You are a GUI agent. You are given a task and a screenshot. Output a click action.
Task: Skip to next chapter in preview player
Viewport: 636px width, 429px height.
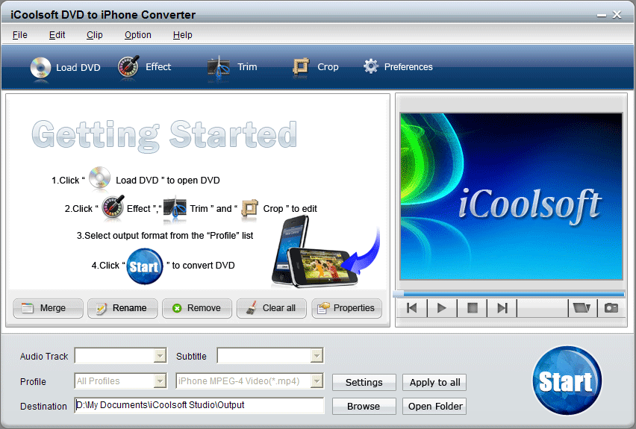(x=502, y=308)
